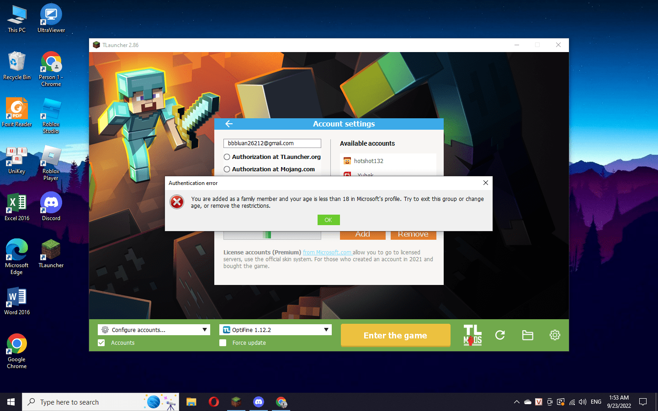Select the hotshot132 account avatar icon

click(347, 161)
